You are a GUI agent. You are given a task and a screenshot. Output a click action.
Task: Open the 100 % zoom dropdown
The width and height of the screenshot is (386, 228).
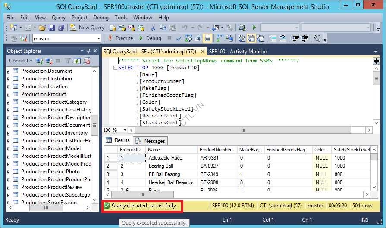125,130
